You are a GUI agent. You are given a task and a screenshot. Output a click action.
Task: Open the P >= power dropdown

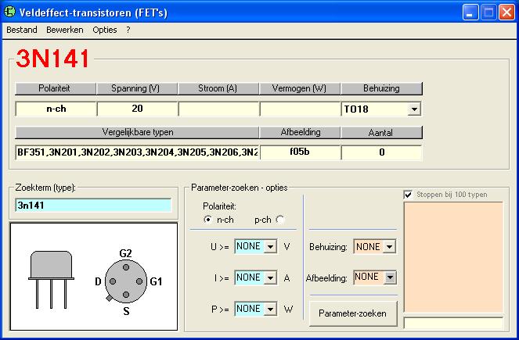(270, 310)
